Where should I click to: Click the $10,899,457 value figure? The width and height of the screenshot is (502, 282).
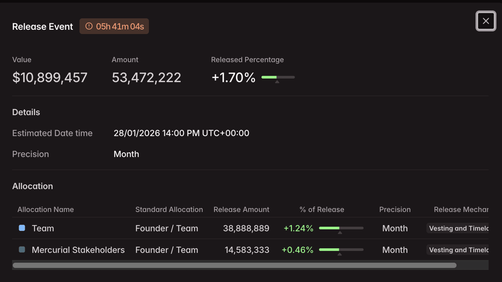[50, 77]
